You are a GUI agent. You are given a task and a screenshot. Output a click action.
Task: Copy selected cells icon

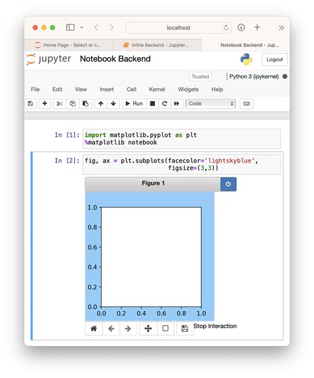click(x=72, y=103)
